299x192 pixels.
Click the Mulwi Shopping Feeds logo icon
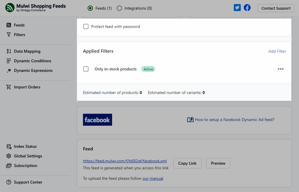click(10, 8)
